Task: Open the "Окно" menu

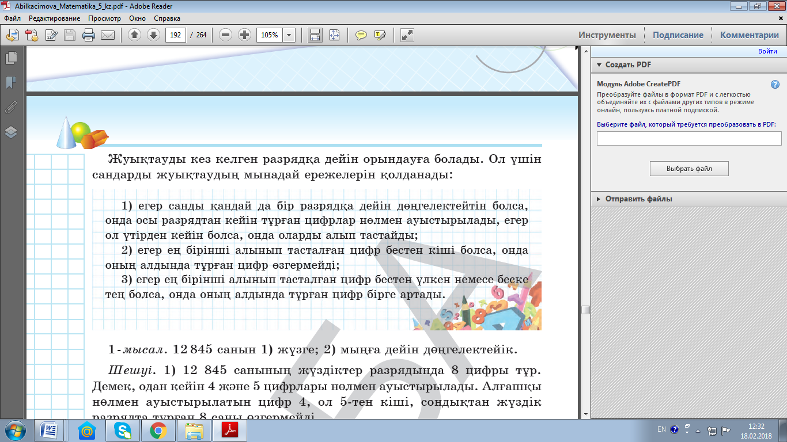Action: [137, 18]
